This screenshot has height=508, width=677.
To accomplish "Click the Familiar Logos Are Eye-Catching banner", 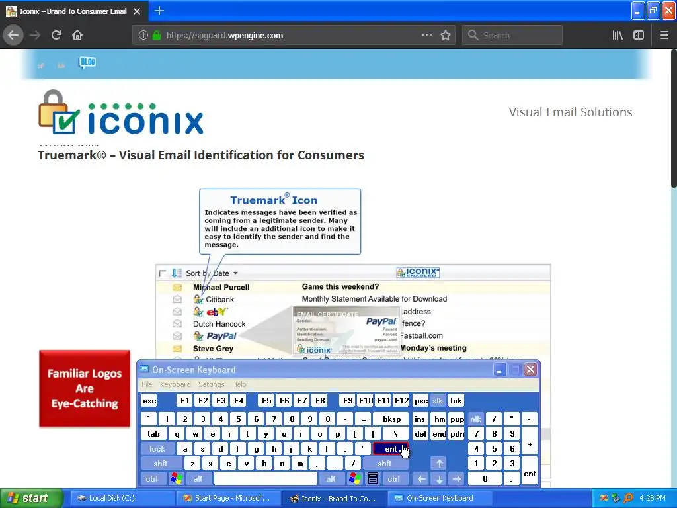I will point(85,388).
